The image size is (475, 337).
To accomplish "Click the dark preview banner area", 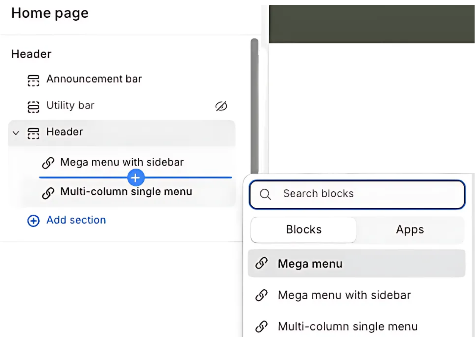I will pos(372,24).
